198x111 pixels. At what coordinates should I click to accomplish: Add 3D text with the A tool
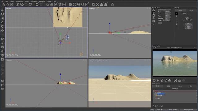coord(2,18)
